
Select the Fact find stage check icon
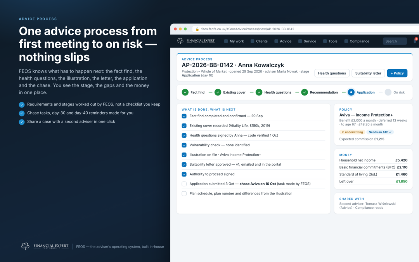(185, 92)
